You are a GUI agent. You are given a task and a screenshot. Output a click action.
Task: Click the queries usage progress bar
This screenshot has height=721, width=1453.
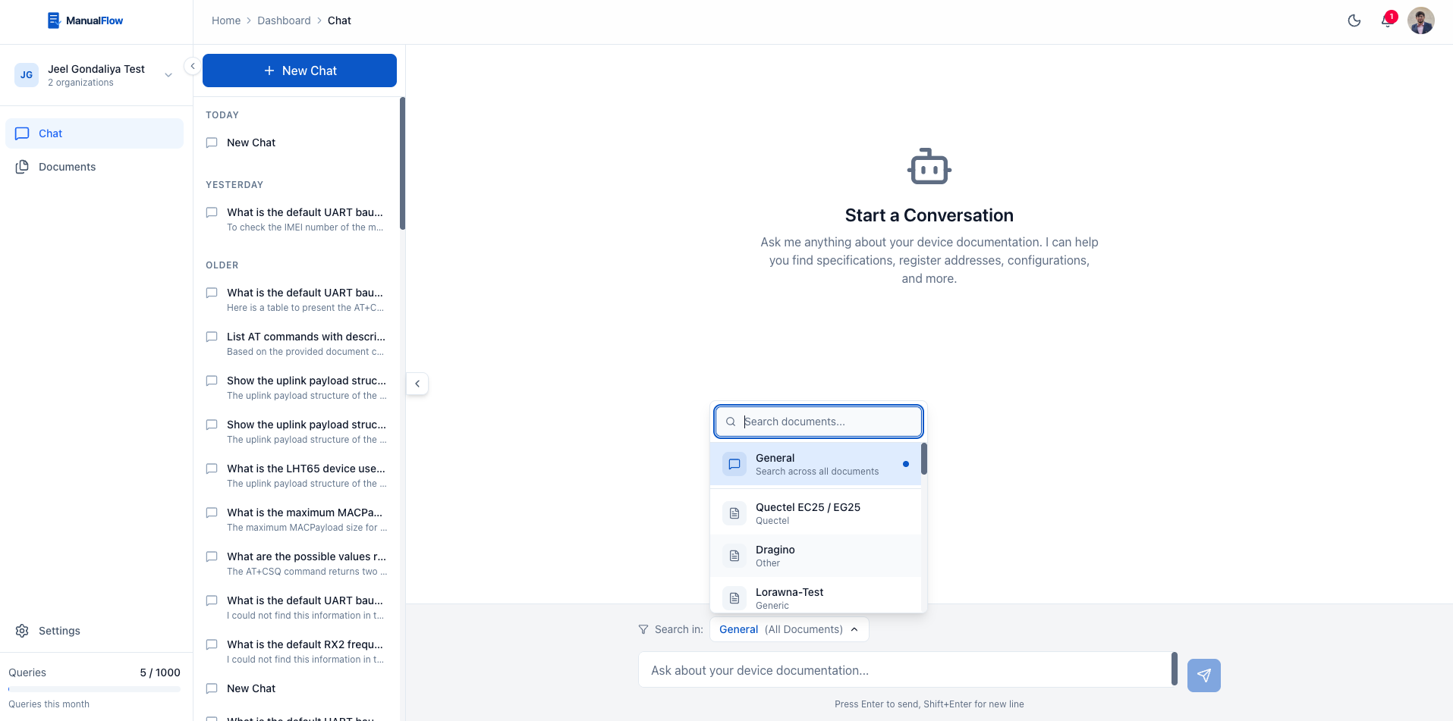coord(93,689)
